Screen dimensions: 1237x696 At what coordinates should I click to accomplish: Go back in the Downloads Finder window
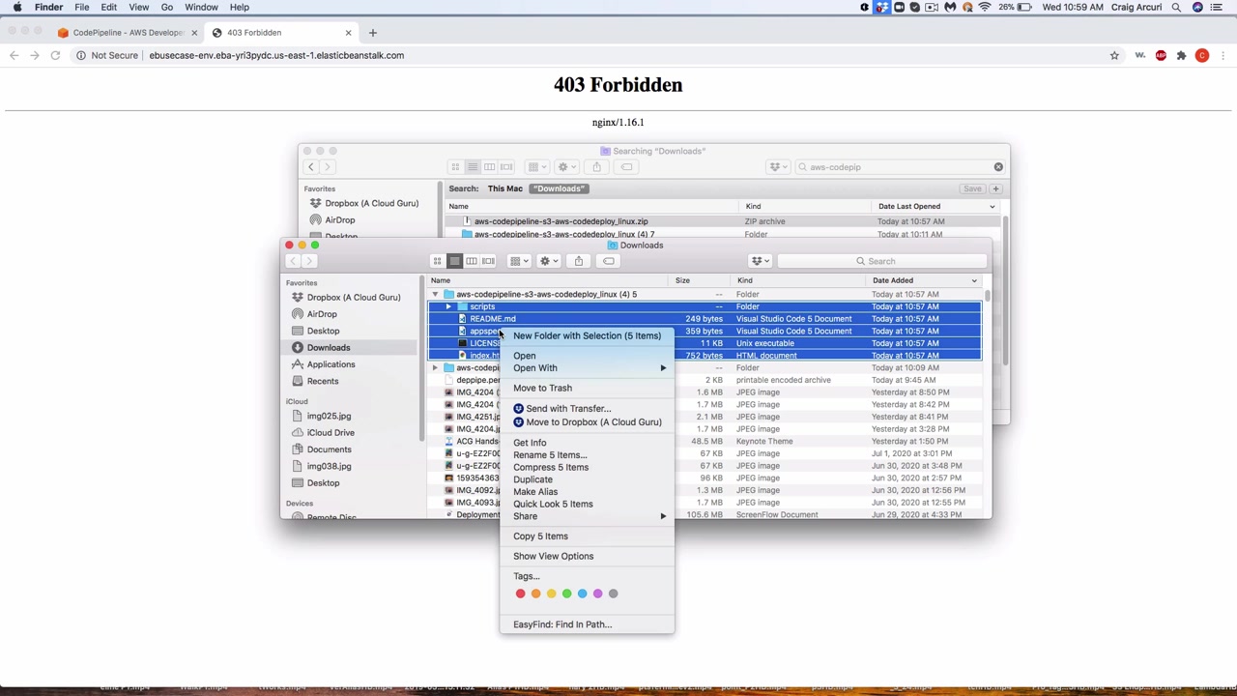[293, 261]
